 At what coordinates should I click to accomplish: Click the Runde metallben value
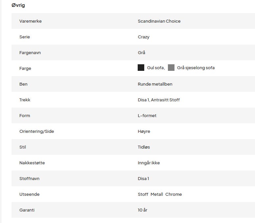click(x=155, y=84)
